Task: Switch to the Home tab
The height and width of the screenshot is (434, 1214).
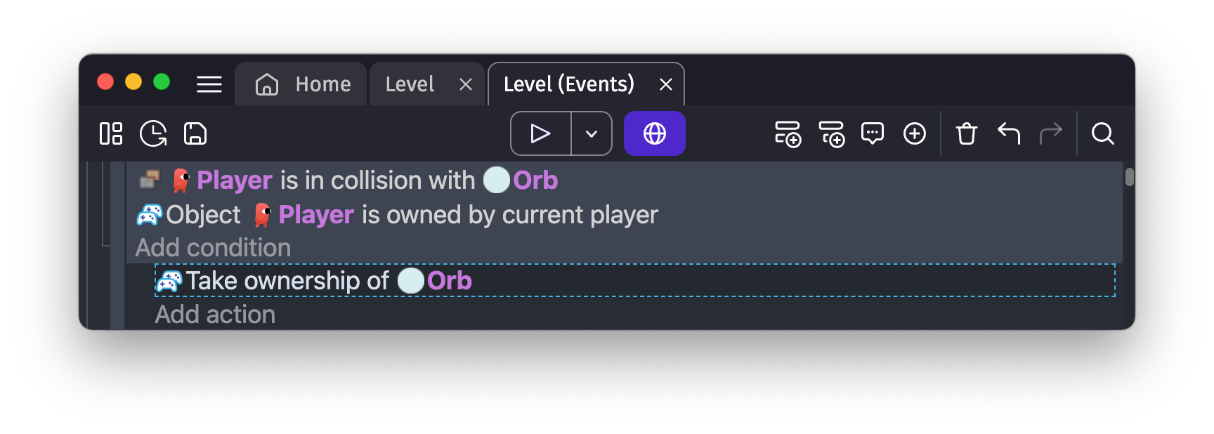Action: click(302, 84)
